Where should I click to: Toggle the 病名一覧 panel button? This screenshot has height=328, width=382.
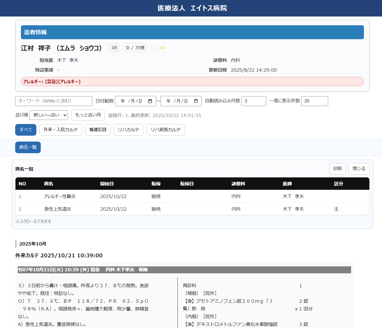[28, 147]
